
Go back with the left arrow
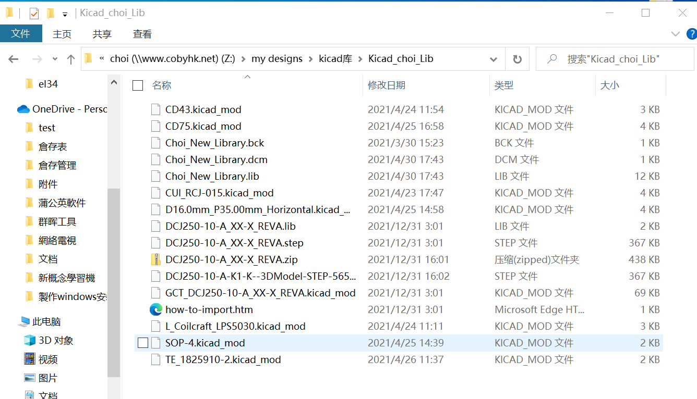coord(14,59)
